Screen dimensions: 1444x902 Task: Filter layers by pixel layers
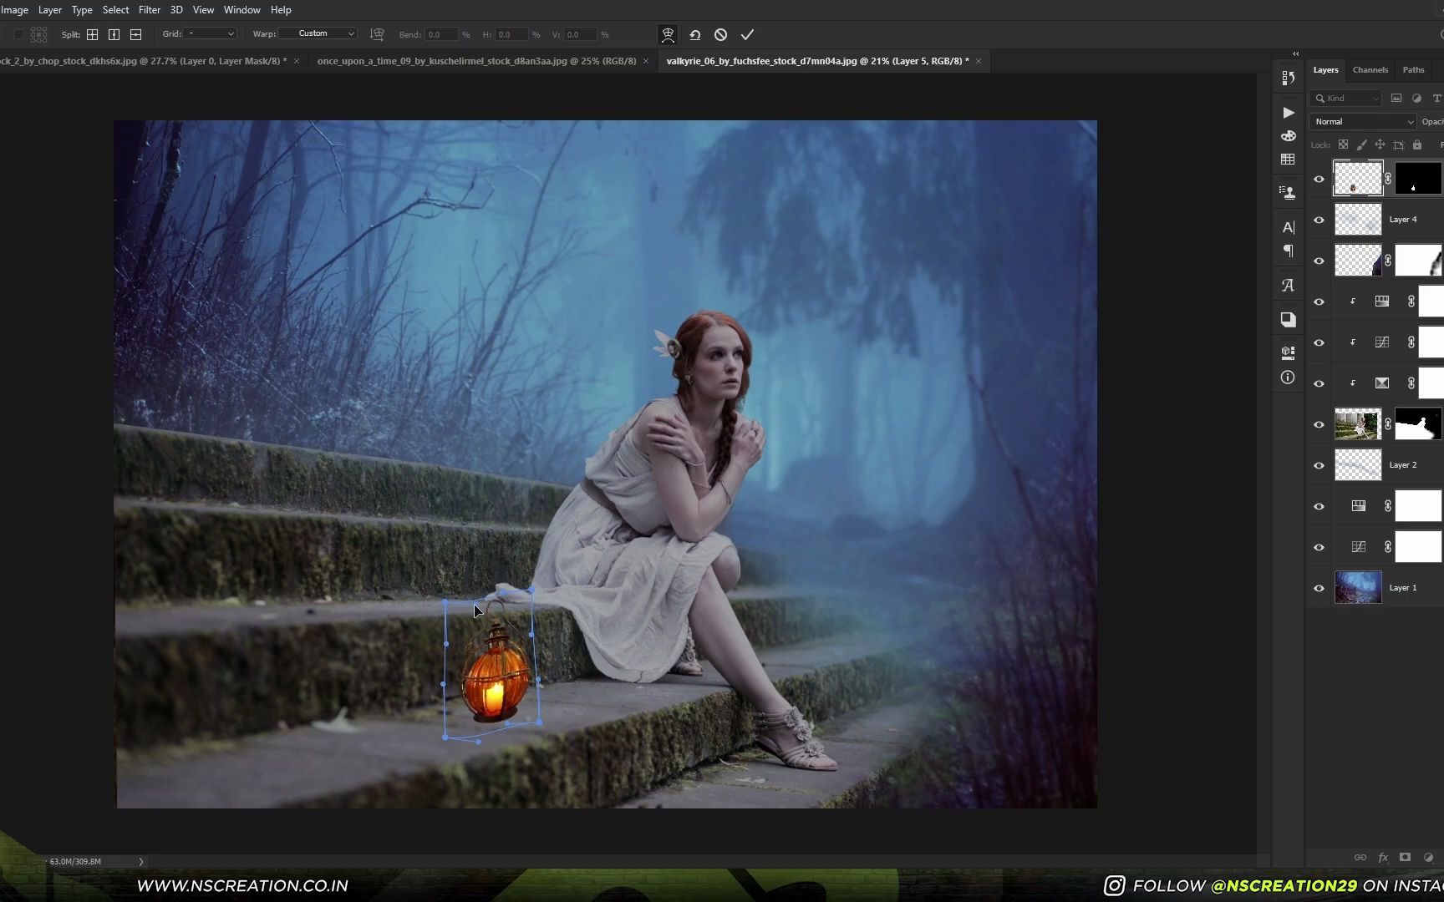[1396, 99]
